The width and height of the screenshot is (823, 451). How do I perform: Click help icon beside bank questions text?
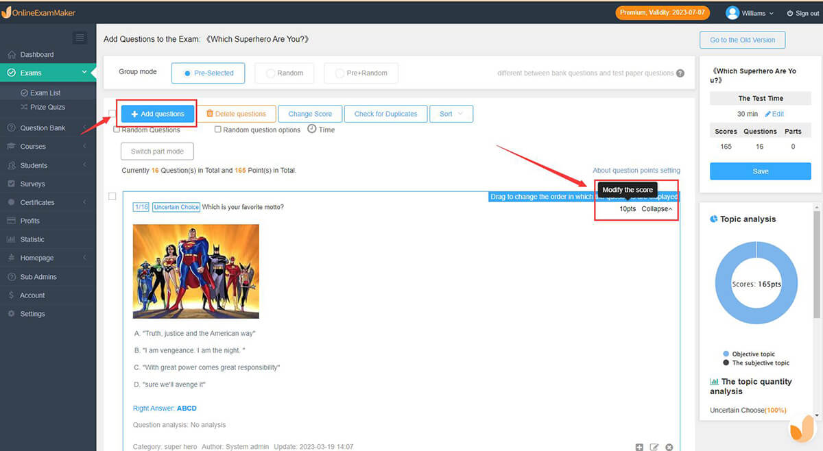[x=680, y=73]
